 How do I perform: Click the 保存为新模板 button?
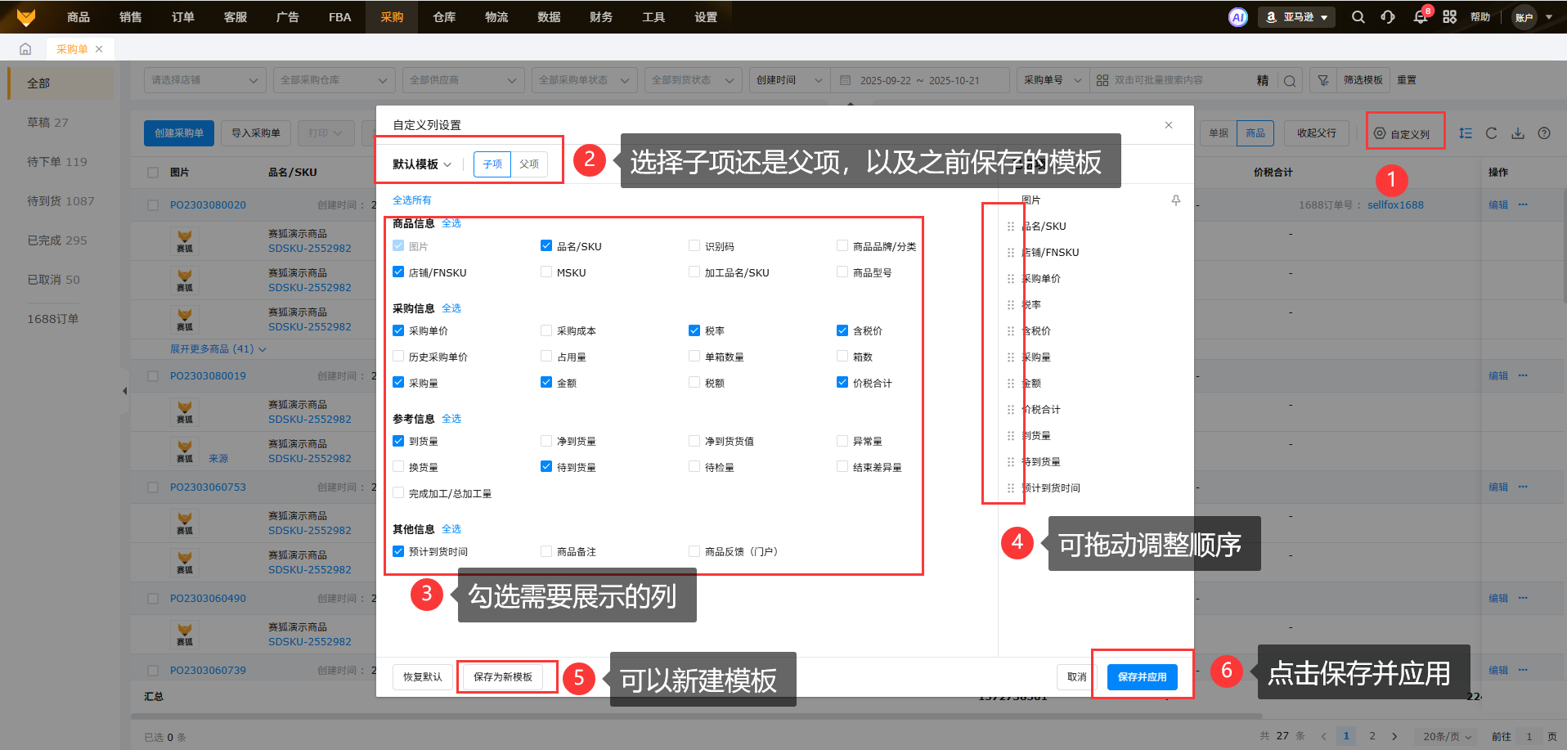[x=502, y=677]
